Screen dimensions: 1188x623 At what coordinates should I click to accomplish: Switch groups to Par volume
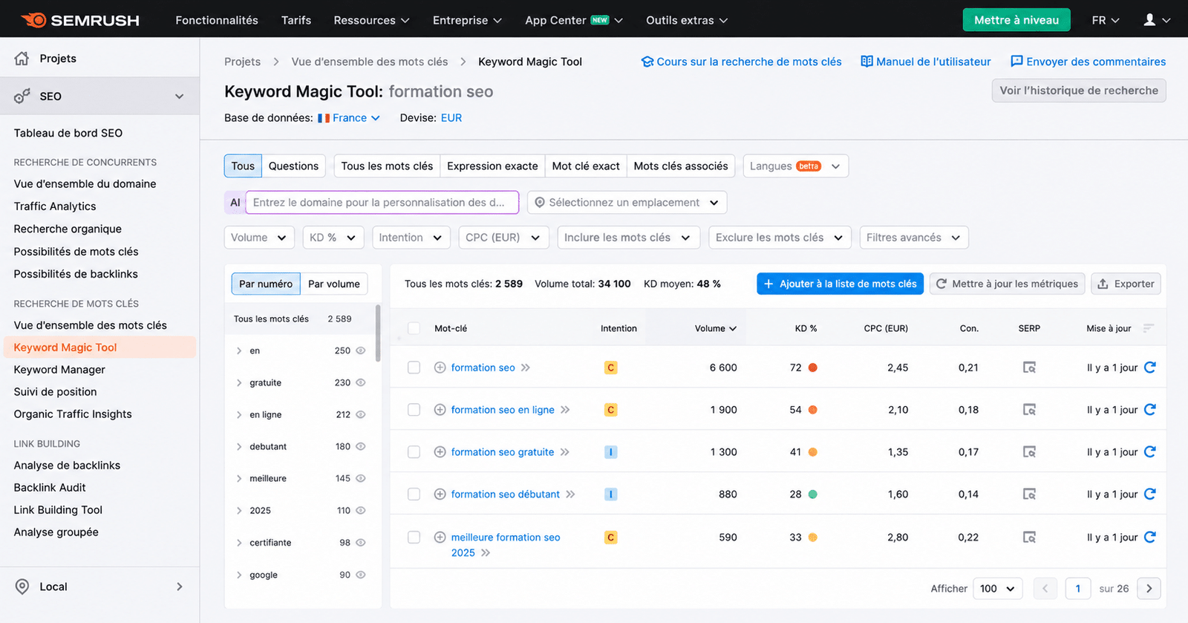tap(334, 284)
